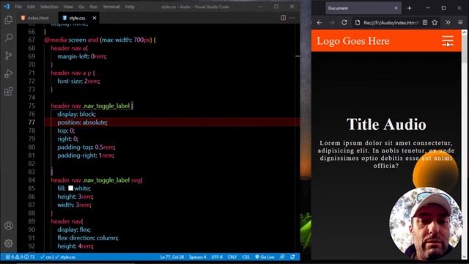Open the Selection menu
The image size is (469, 264).
(49, 7)
